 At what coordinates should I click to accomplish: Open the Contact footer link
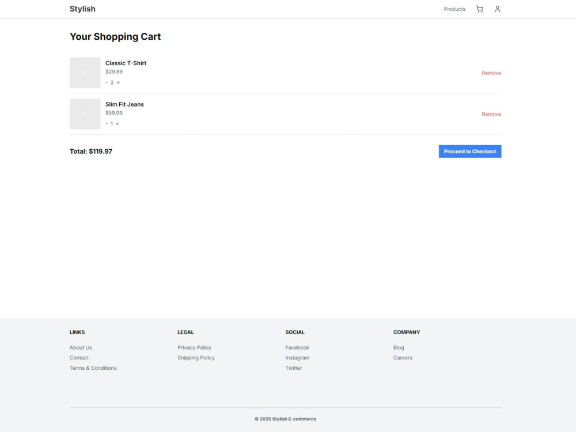(x=79, y=358)
